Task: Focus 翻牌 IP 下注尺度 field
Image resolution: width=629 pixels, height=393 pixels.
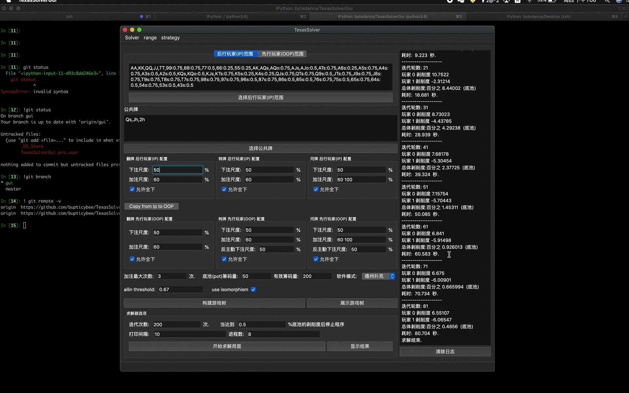Action: [x=178, y=170]
